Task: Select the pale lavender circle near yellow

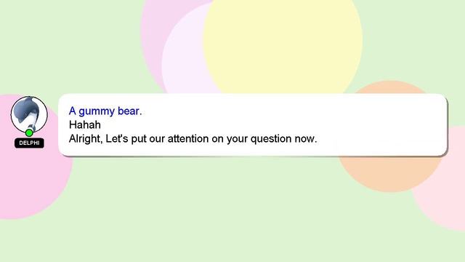Action: point(184,60)
